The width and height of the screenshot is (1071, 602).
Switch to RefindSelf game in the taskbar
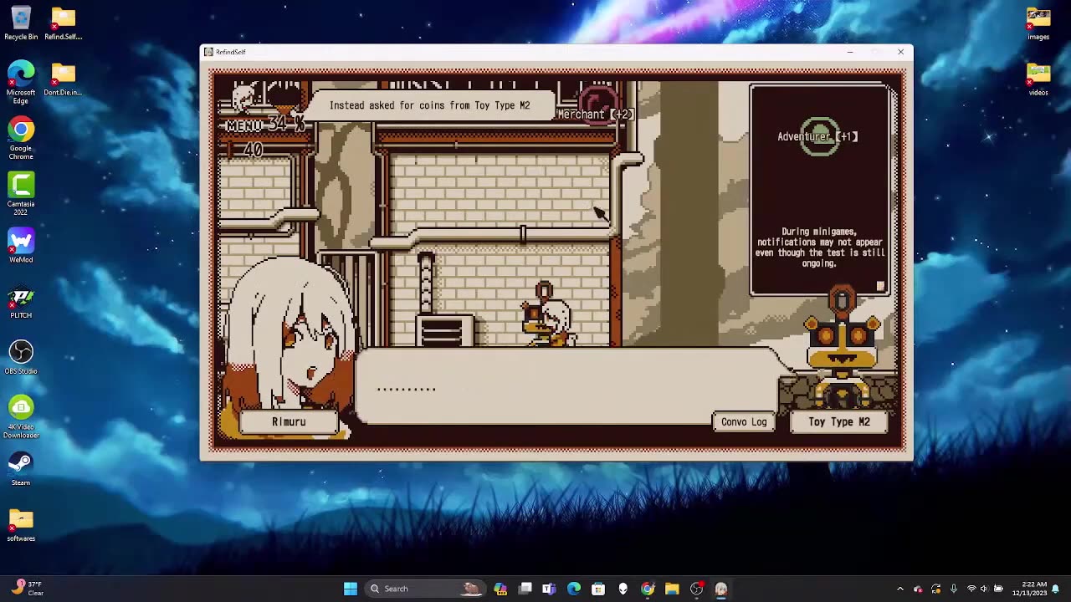(721, 589)
